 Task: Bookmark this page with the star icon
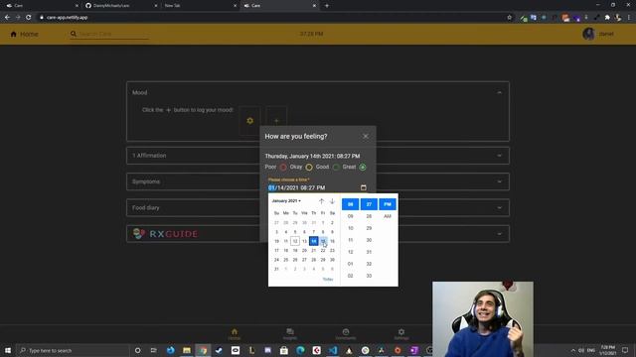click(x=510, y=18)
